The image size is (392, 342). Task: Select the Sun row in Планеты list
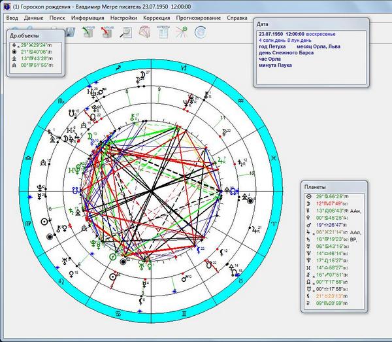coord(334,197)
